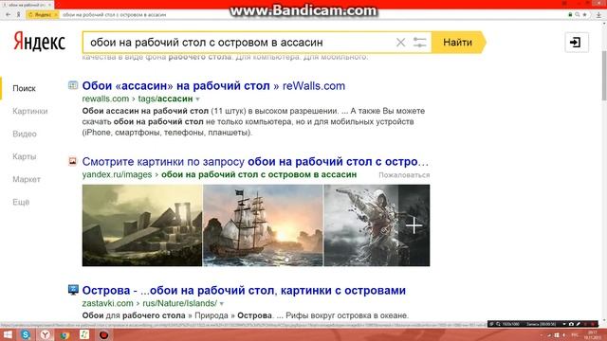Switch to Картинки search tab
Screen dimensions: 607x341
[29, 112]
